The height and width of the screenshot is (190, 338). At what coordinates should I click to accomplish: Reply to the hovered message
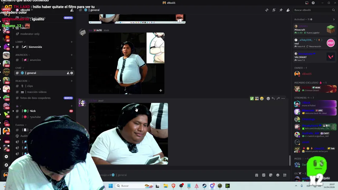(273, 99)
